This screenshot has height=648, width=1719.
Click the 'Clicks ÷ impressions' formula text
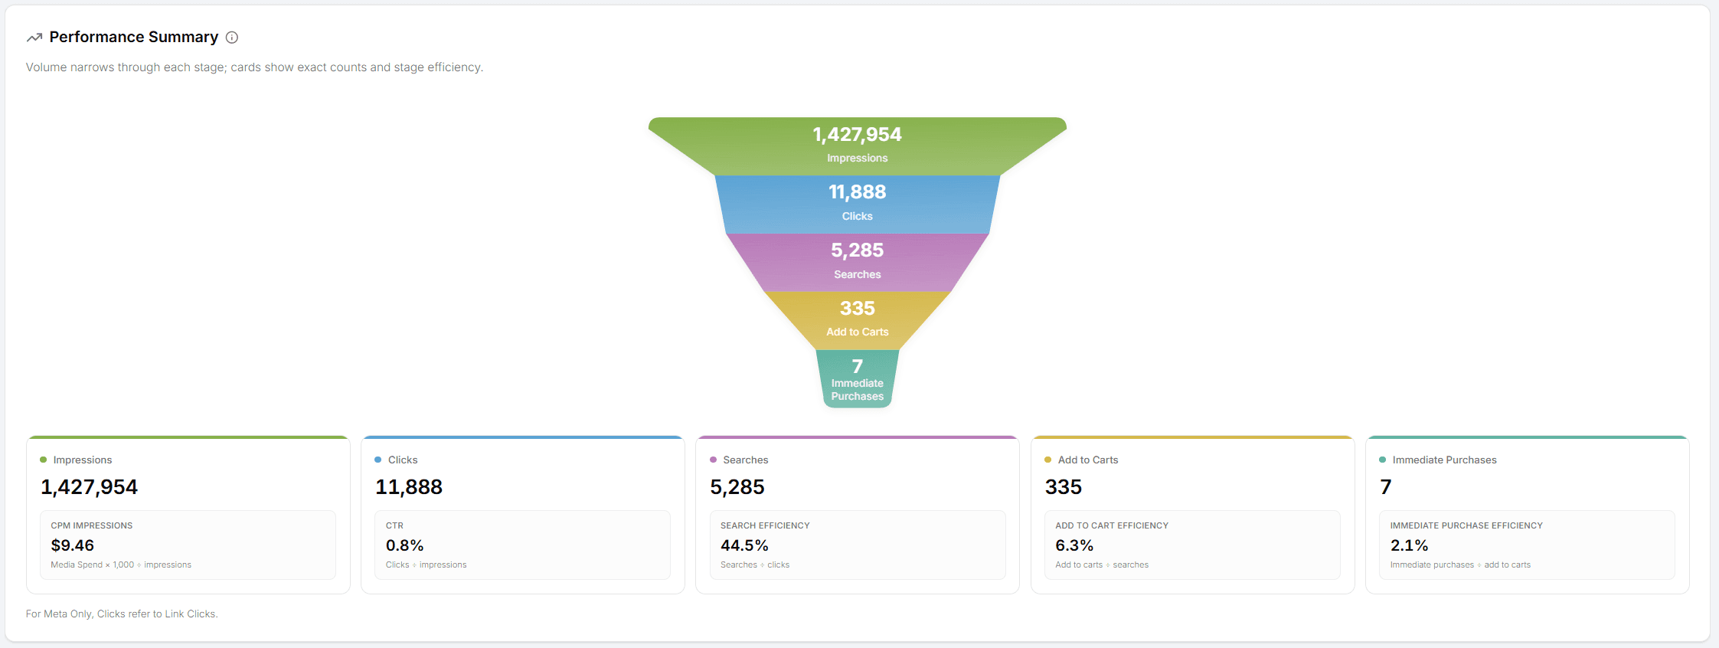[x=426, y=565]
